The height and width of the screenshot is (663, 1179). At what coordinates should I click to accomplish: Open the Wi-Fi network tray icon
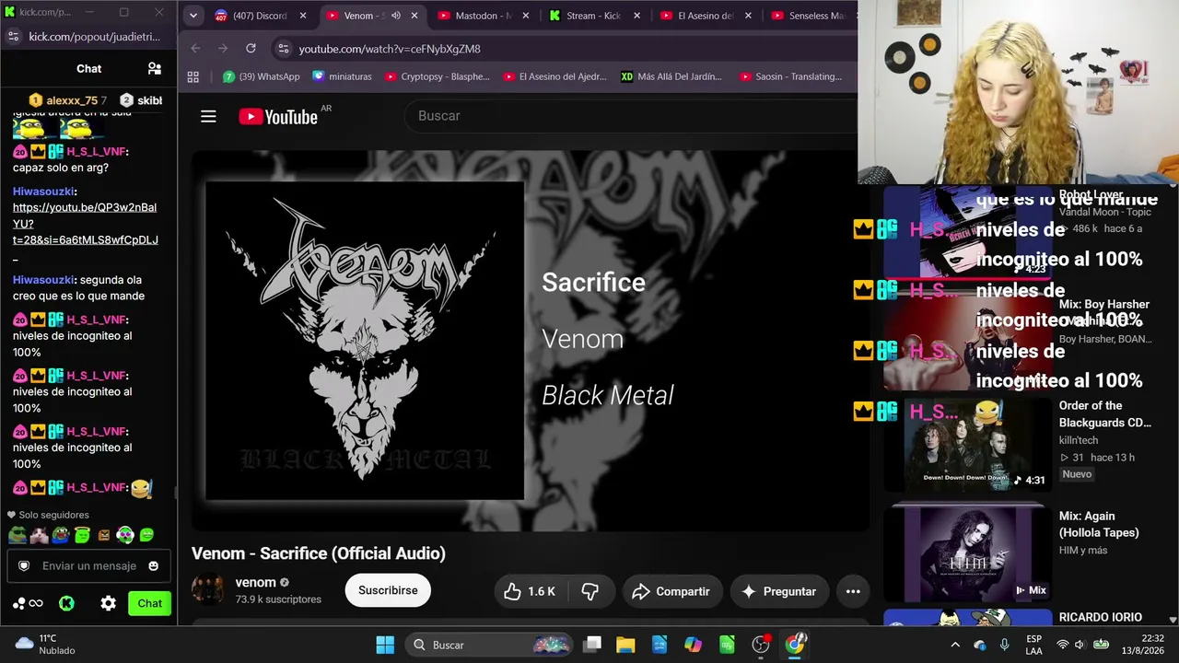1063,645
